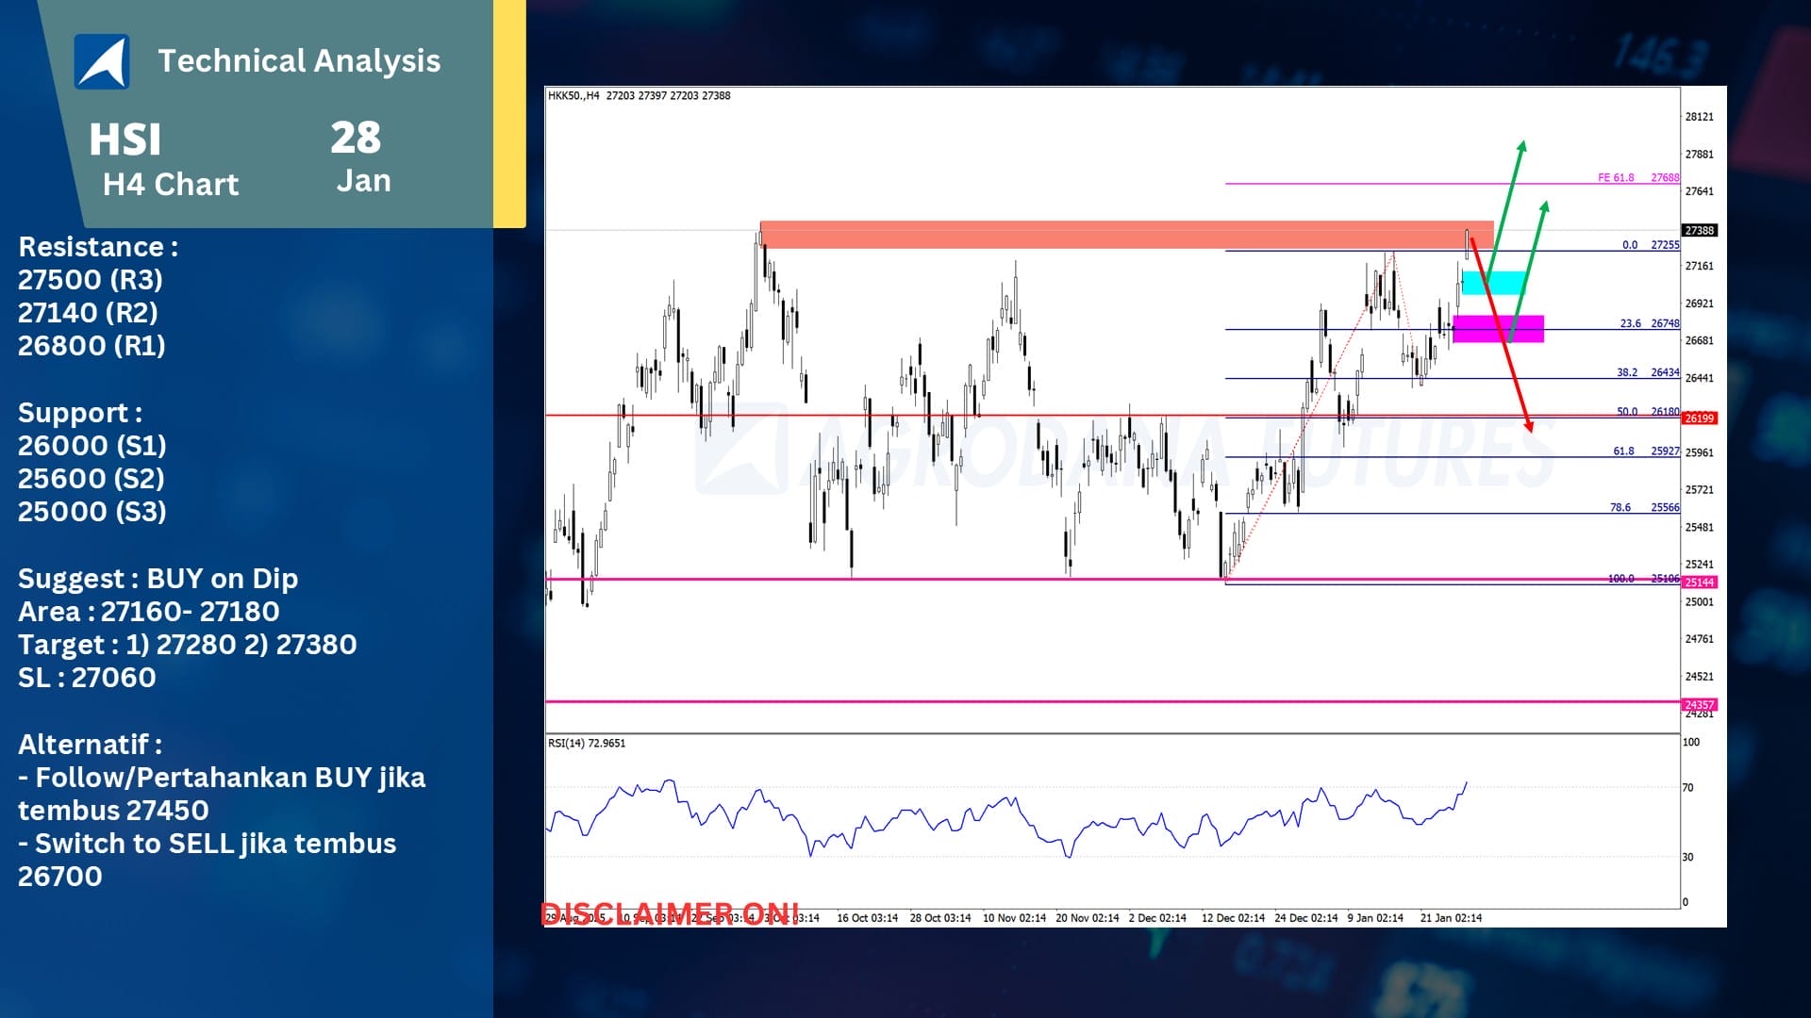
Task: Click the magenta 25144 price label
Action: click(1699, 583)
